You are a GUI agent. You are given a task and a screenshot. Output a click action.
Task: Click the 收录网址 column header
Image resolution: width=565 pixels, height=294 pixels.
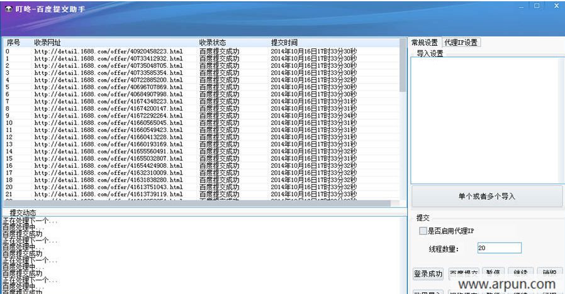coord(48,42)
